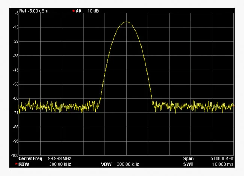Click the red indicator dot beside RBW
Screen dimensions: 244x176
16,164
